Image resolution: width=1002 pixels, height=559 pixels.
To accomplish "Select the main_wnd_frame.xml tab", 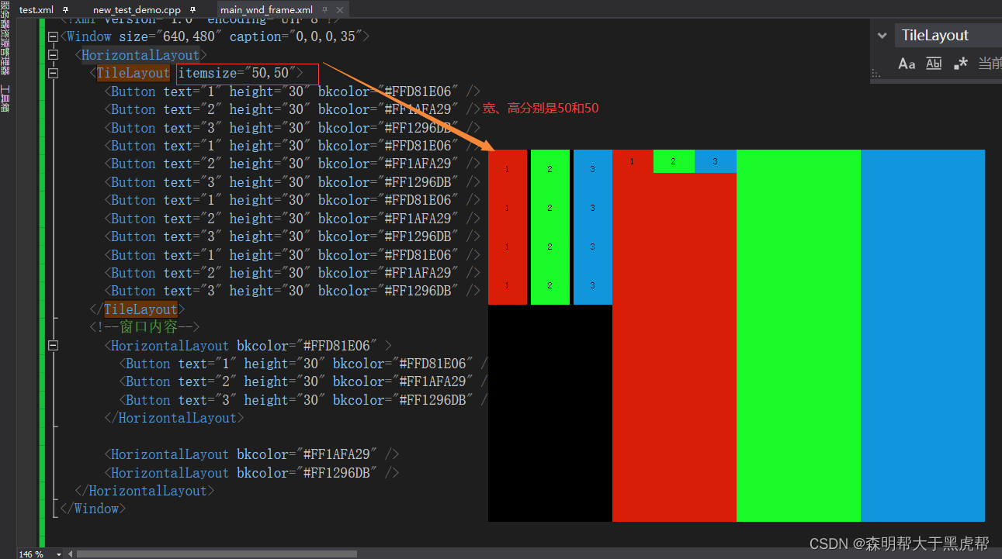I will click(x=266, y=9).
